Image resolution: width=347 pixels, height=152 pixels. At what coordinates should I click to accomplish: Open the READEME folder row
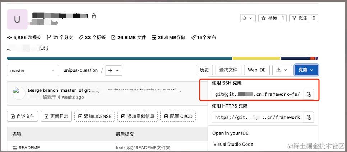coord(26,148)
